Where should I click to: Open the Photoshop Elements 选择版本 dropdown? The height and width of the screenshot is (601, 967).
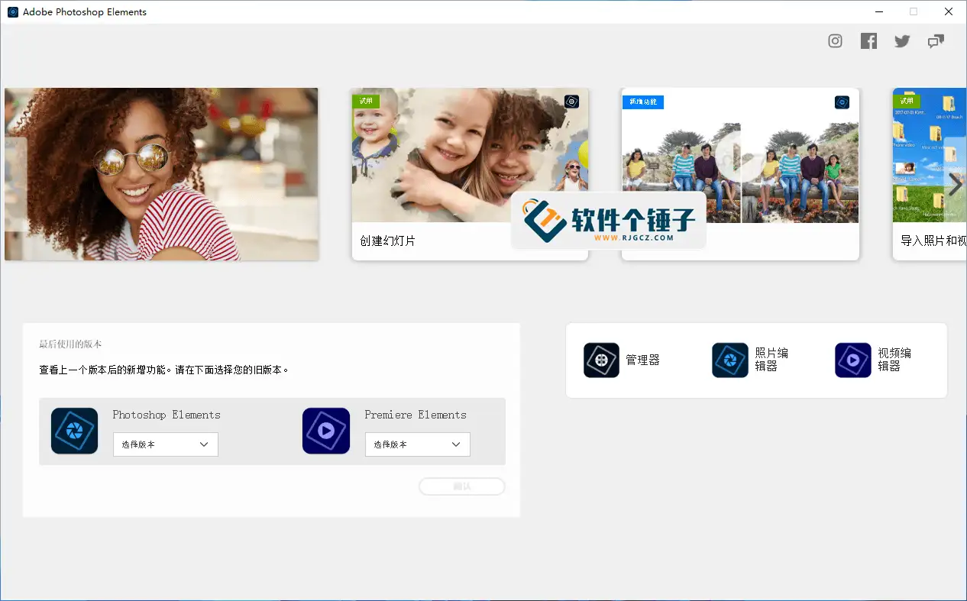click(165, 444)
